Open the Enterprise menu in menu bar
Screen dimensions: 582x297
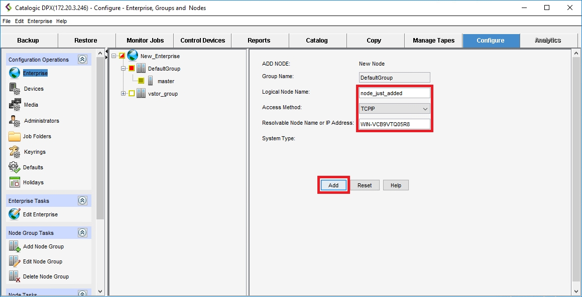pos(40,22)
